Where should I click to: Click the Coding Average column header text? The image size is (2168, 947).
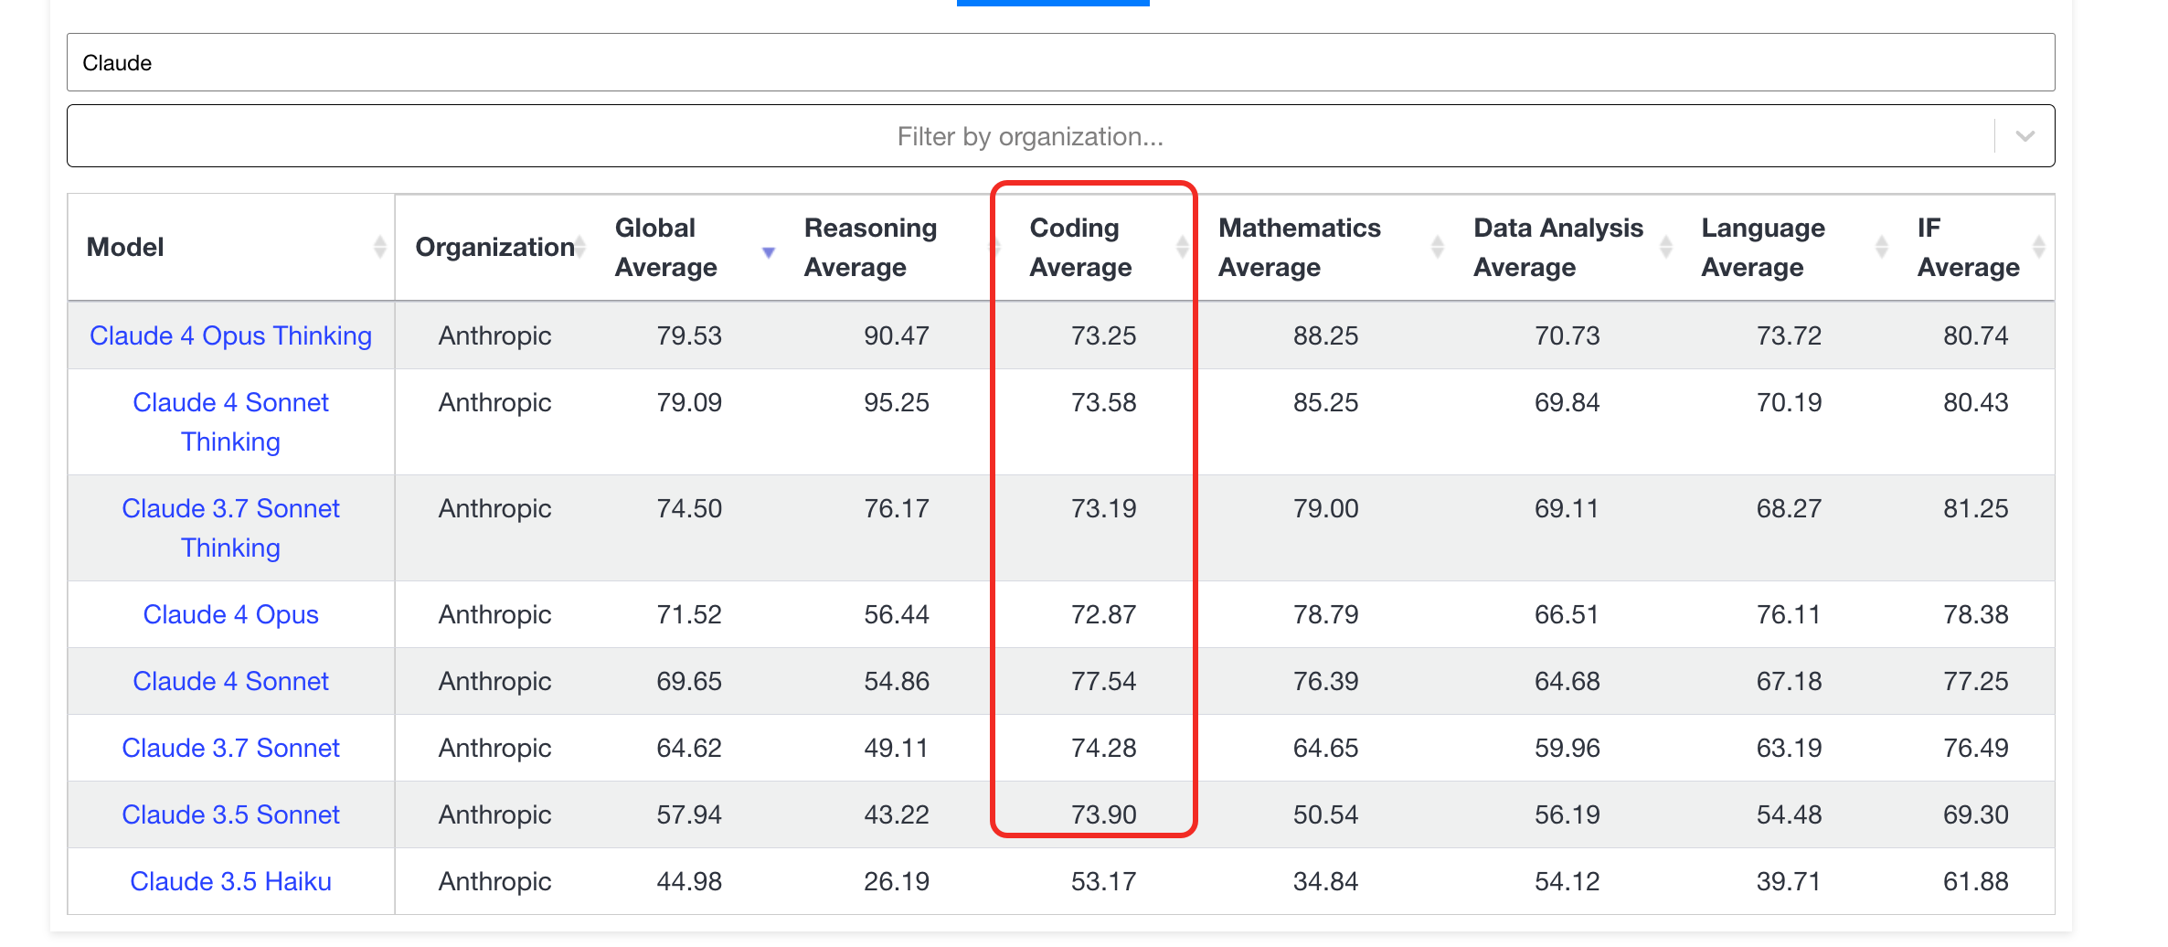pos(1080,247)
